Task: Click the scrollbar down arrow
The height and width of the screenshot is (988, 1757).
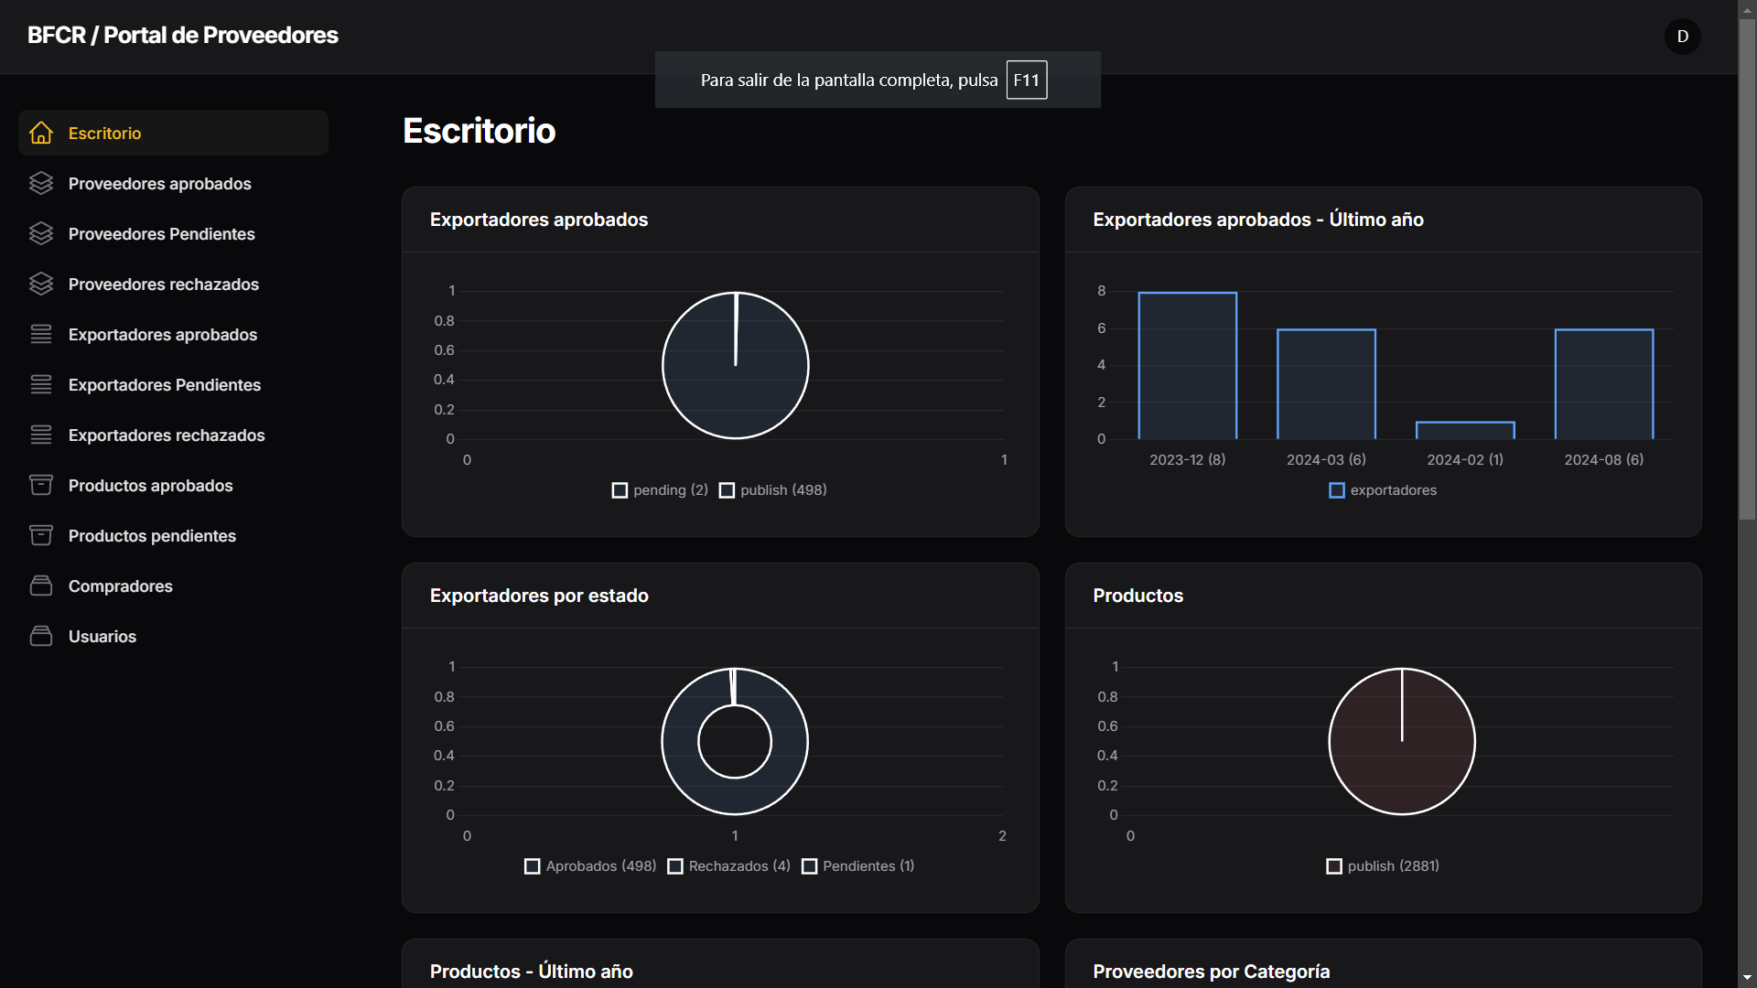Action: [1747, 978]
